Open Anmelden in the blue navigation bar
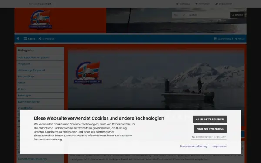The width and height of the screenshot is (261, 163). tap(47, 39)
